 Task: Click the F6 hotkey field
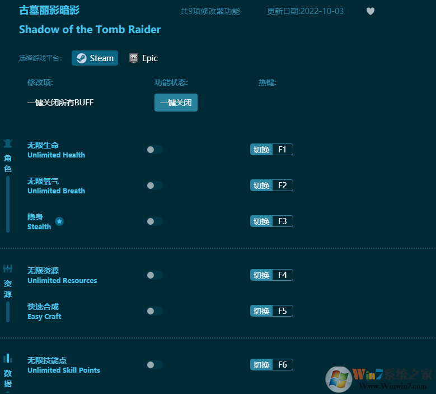283,365
